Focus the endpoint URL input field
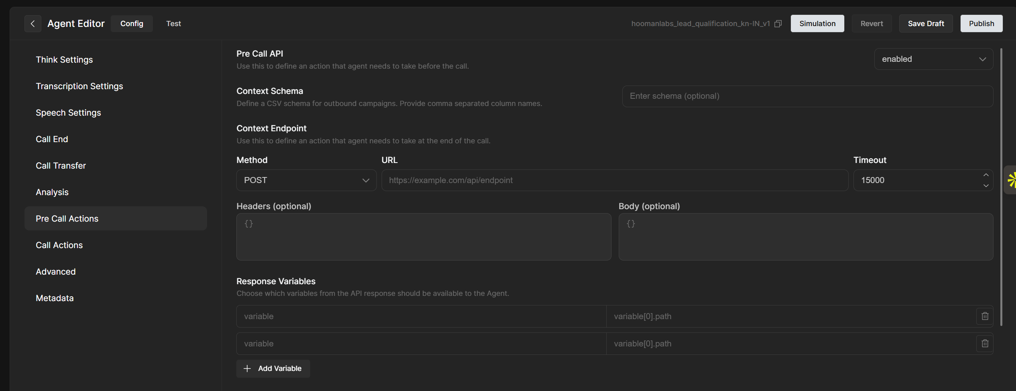The image size is (1016, 391). (x=614, y=180)
